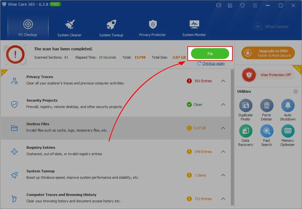This screenshot has height=209, width=302.
Task: Open the main hamburger menu
Action: click(254, 5)
